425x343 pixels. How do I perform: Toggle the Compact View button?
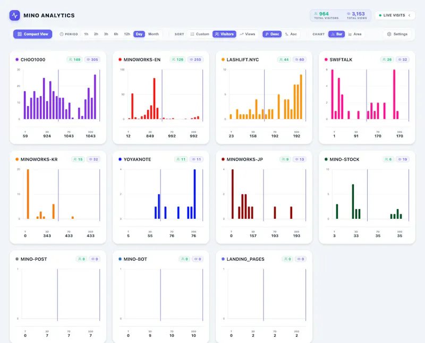(33, 34)
